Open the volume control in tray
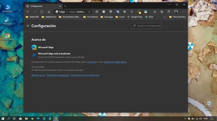This screenshot has width=217, height=121. click(x=200, y=119)
